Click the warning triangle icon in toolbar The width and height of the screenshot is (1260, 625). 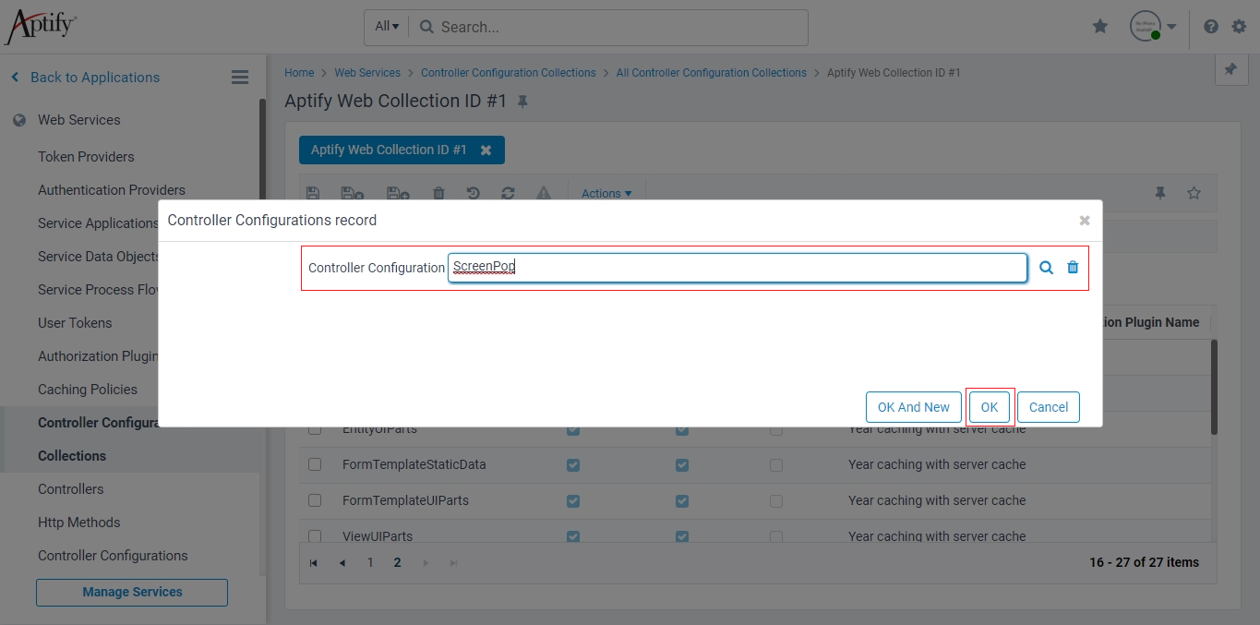point(544,193)
